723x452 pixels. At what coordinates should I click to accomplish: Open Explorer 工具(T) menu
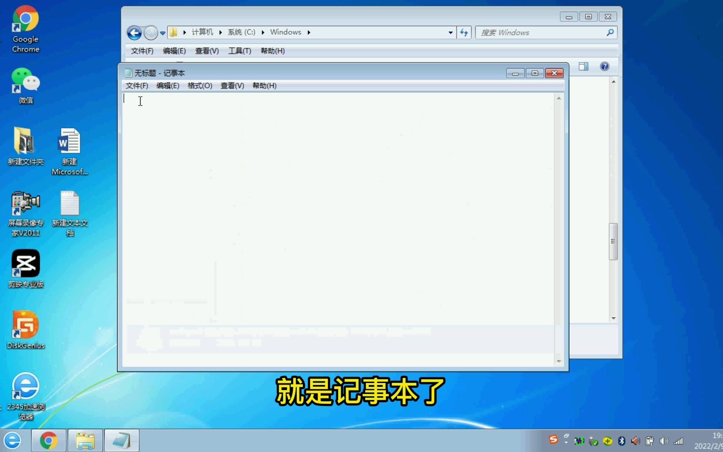pos(239,51)
